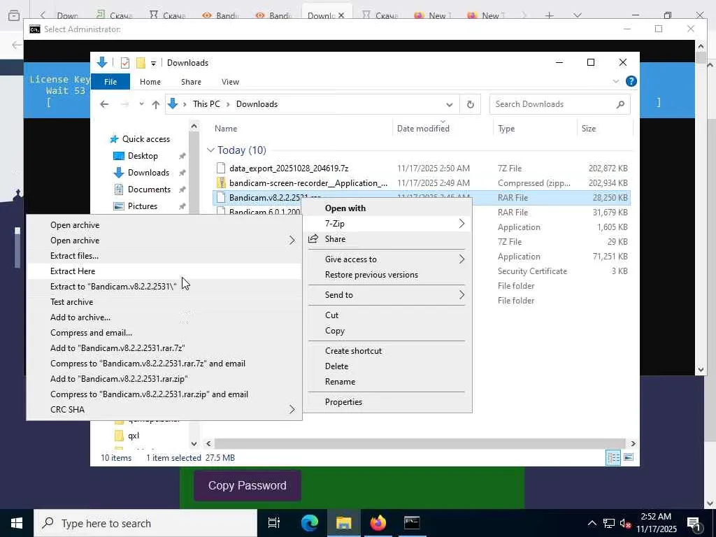Expand Send to submenu arrow
The width and height of the screenshot is (716, 537).
(x=461, y=294)
